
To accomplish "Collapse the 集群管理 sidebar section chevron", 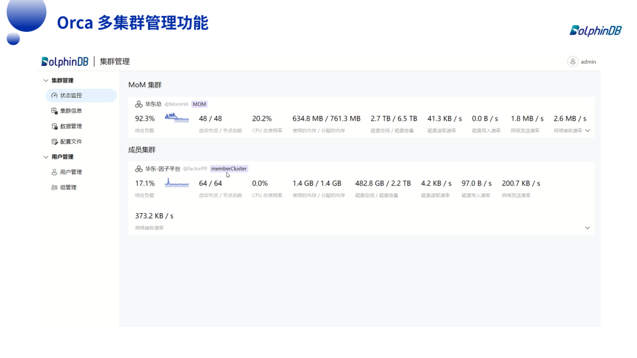I will click(46, 80).
